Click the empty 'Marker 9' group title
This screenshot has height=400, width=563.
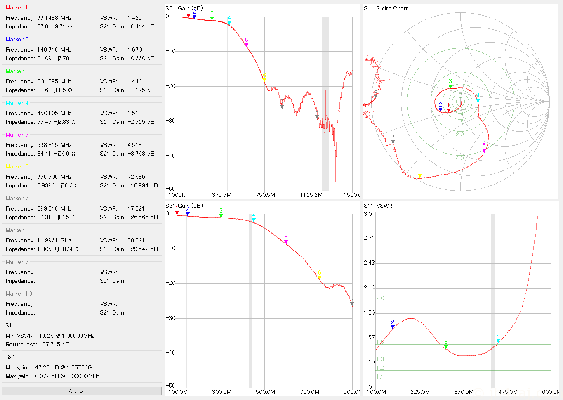click(17, 262)
